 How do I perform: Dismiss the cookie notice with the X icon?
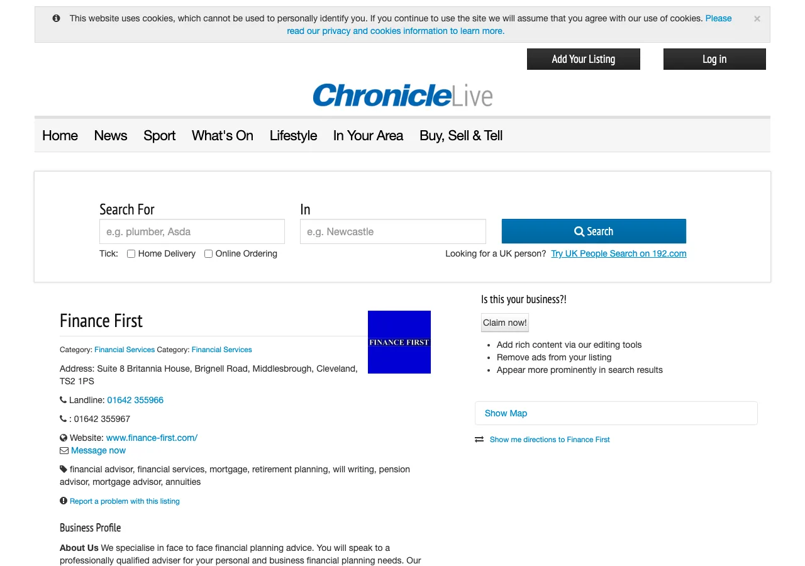click(x=757, y=19)
